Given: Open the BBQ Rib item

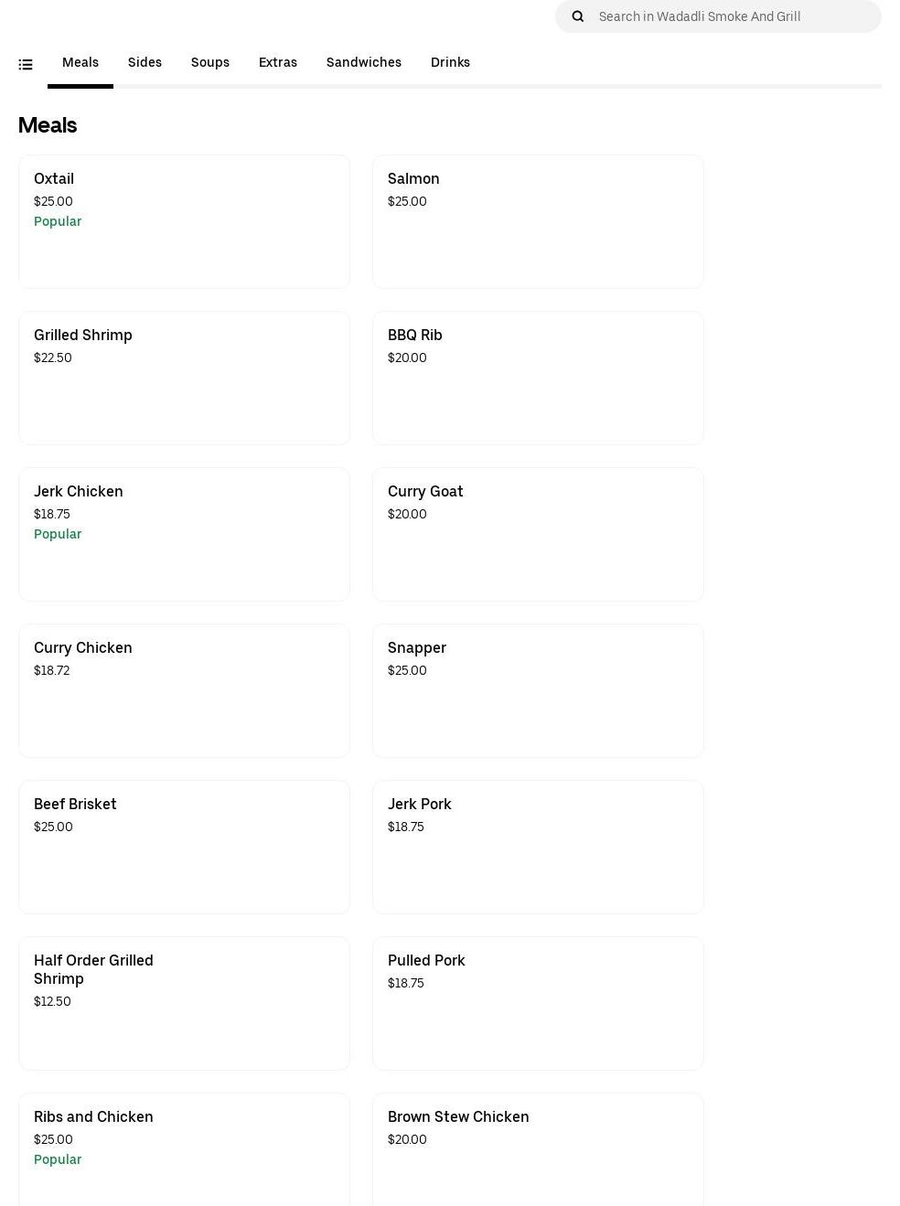Looking at the screenshot, I should 538,378.
